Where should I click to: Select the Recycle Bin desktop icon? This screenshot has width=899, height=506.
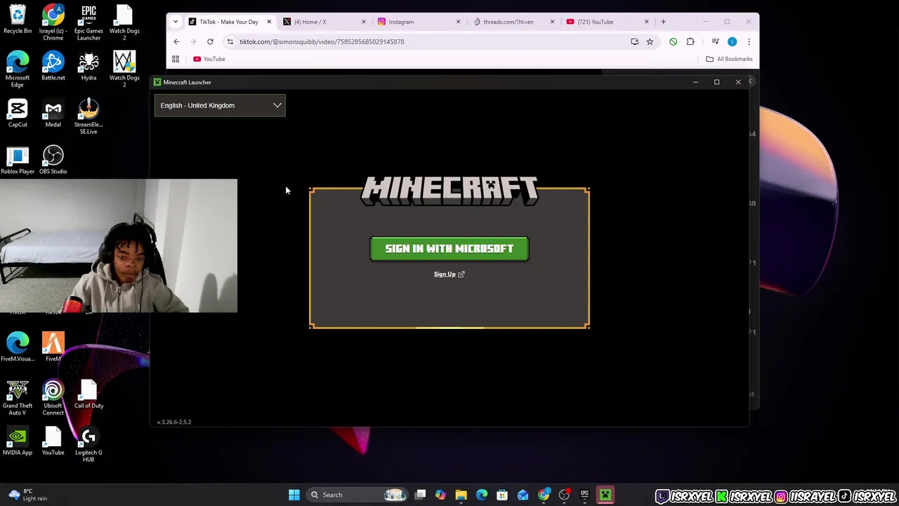tap(18, 20)
